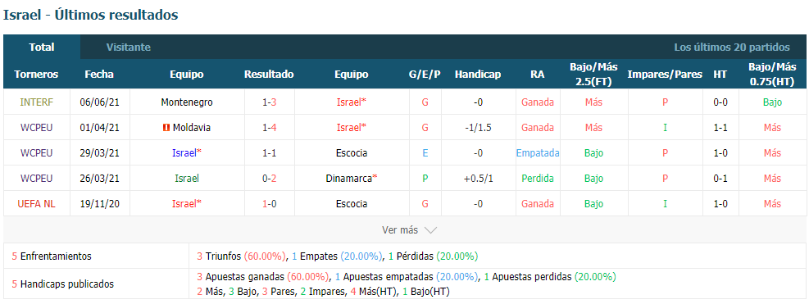The height and width of the screenshot is (304, 809).
Task: Open the Los últimos 20 partidos selector
Action: pos(732,47)
